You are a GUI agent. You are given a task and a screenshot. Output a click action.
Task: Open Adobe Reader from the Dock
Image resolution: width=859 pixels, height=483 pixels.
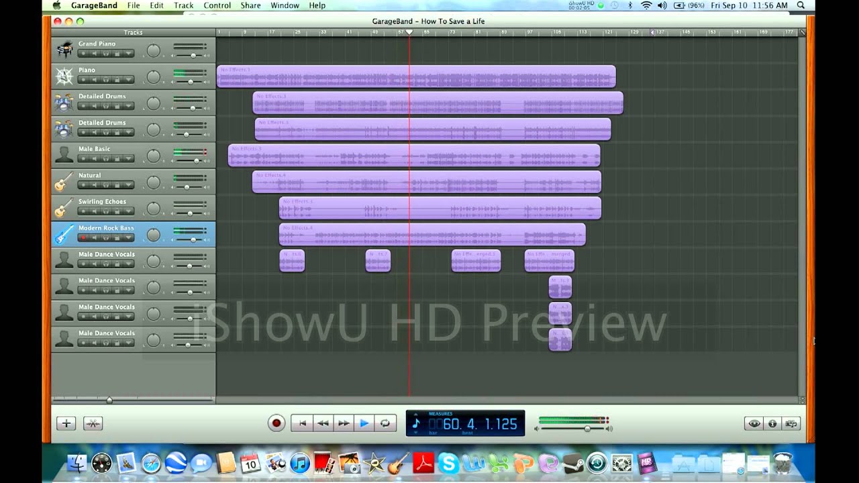[423, 463]
